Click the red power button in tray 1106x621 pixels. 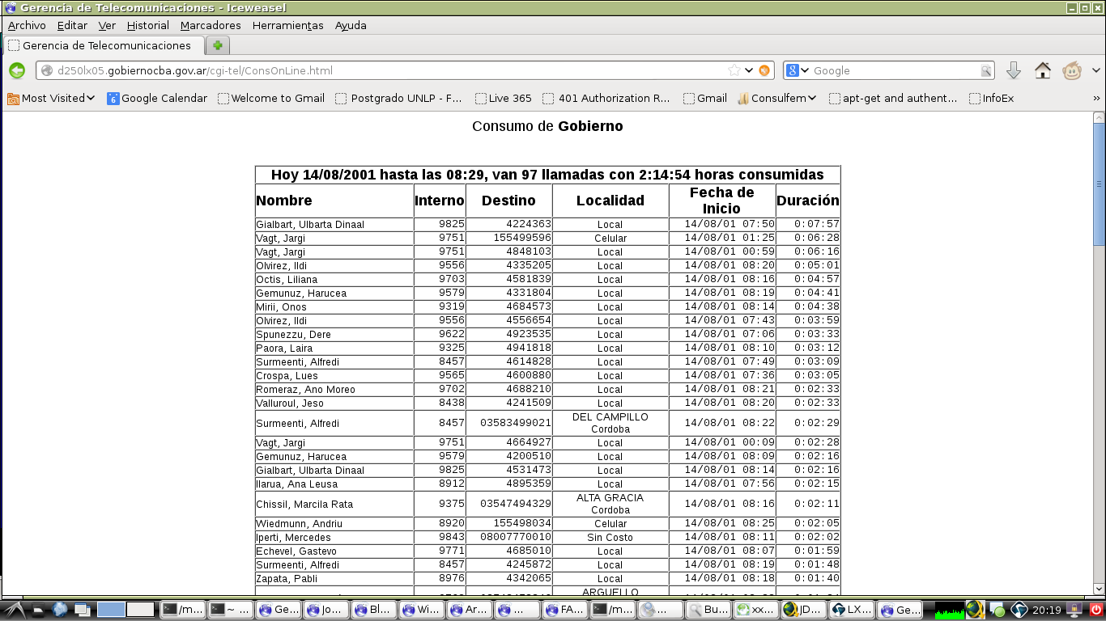click(1095, 610)
